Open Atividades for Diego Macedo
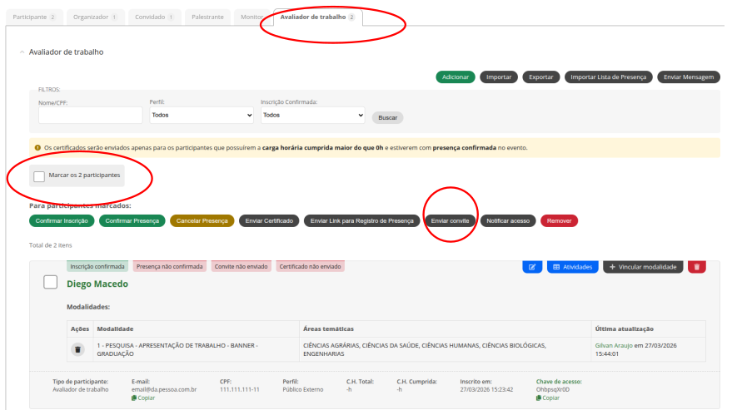 pyautogui.click(x=573, y=267)
